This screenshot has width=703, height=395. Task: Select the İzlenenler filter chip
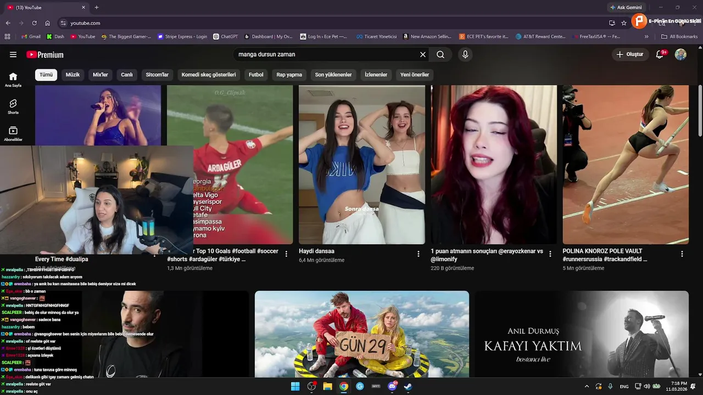pos(376,75)
